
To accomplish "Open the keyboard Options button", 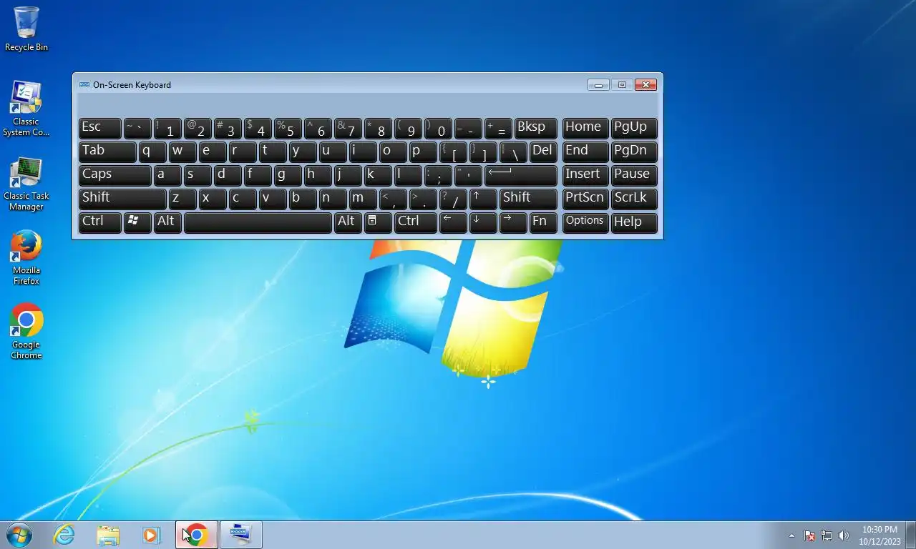I will [x=585, y=222].
